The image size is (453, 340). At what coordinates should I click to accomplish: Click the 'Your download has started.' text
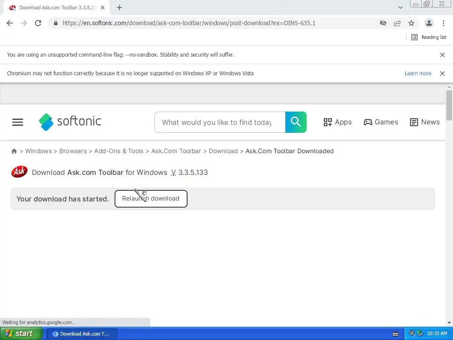tap(63, 199)
